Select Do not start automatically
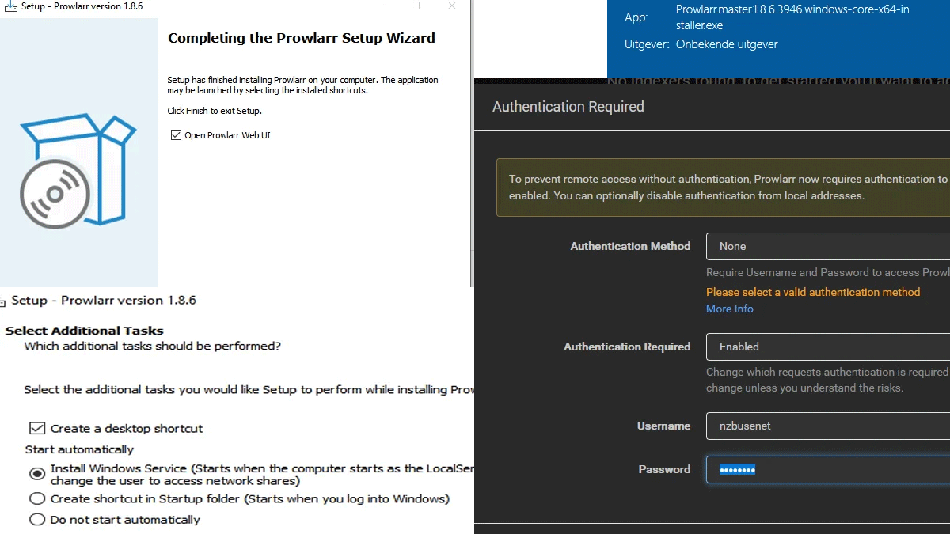The height and width of the screenshot is (534, 950). [x=36, y=520]
